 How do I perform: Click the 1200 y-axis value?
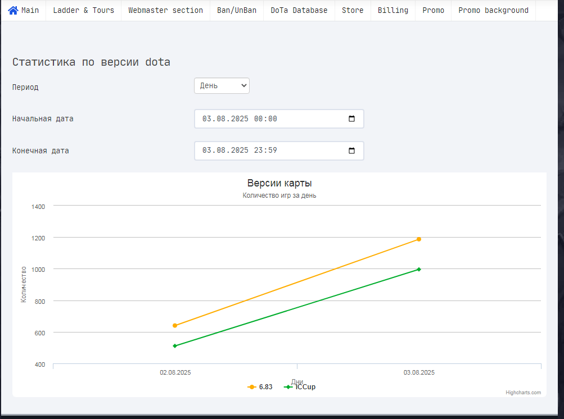(38, 238)
